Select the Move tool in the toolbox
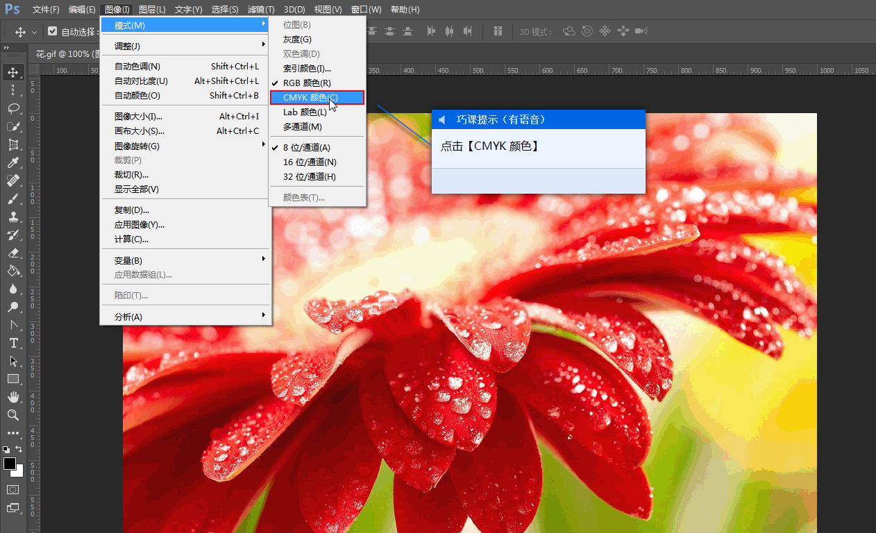876x533 pixels. [13, 71]
